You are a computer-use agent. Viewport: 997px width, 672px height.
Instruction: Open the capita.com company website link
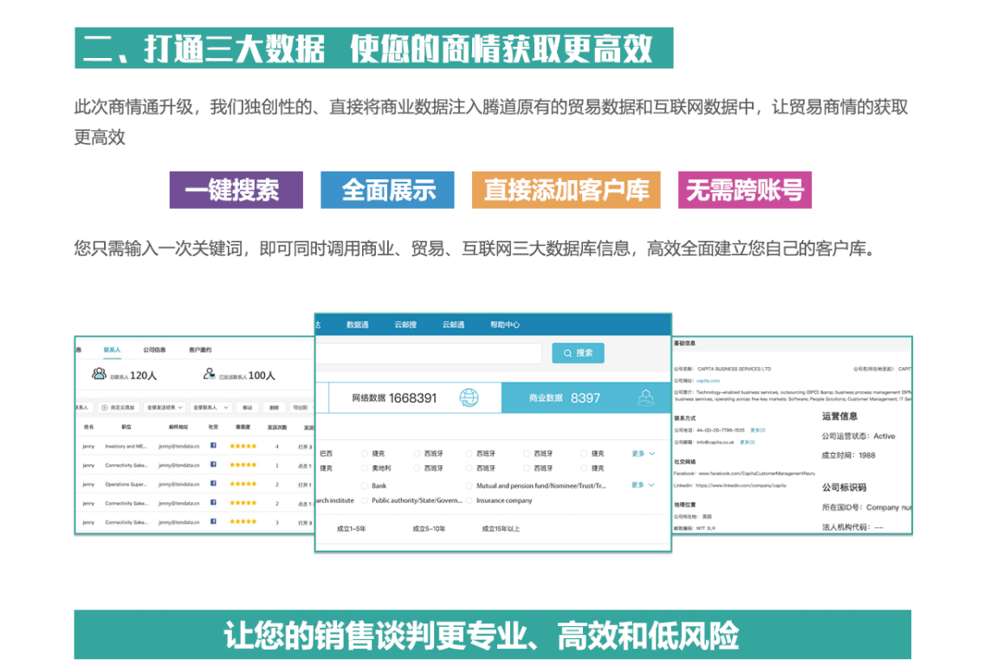[709, 380]
